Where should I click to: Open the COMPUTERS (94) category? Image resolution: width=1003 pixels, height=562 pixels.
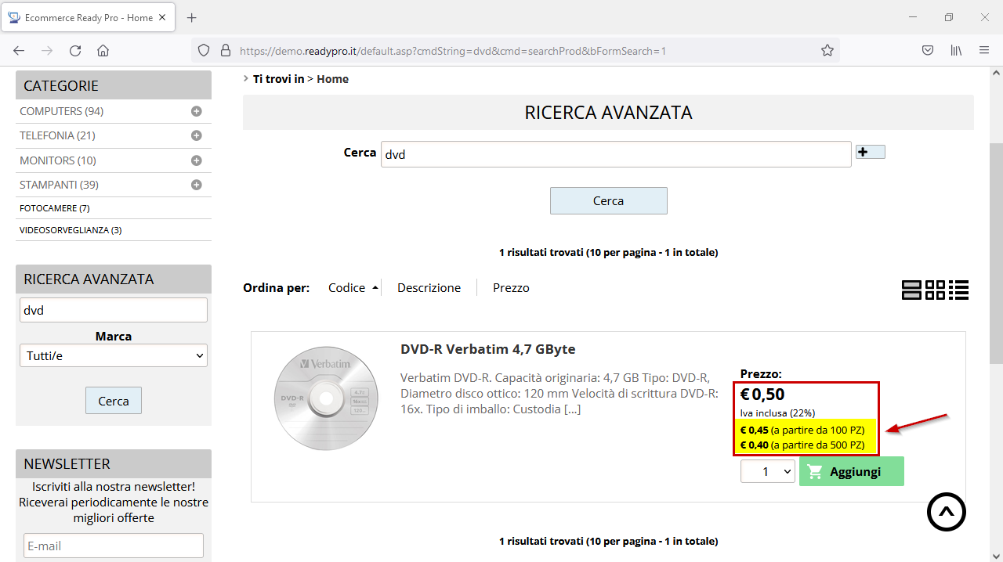click(x=62, y=111)
